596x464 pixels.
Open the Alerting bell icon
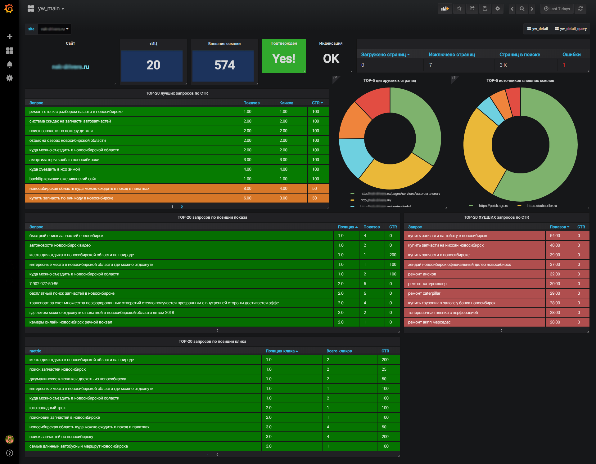[x=10, y=64]
